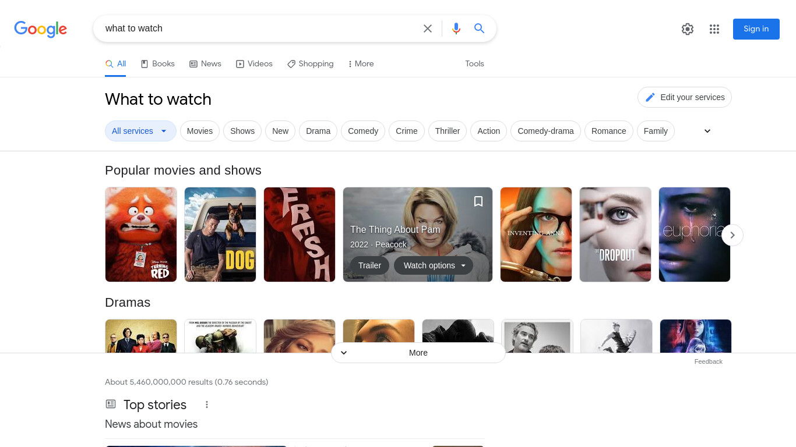The height and width of the screenshot is (447, 796).
Task: Submit search with magnifier icon
Action: tap(480, 29)
